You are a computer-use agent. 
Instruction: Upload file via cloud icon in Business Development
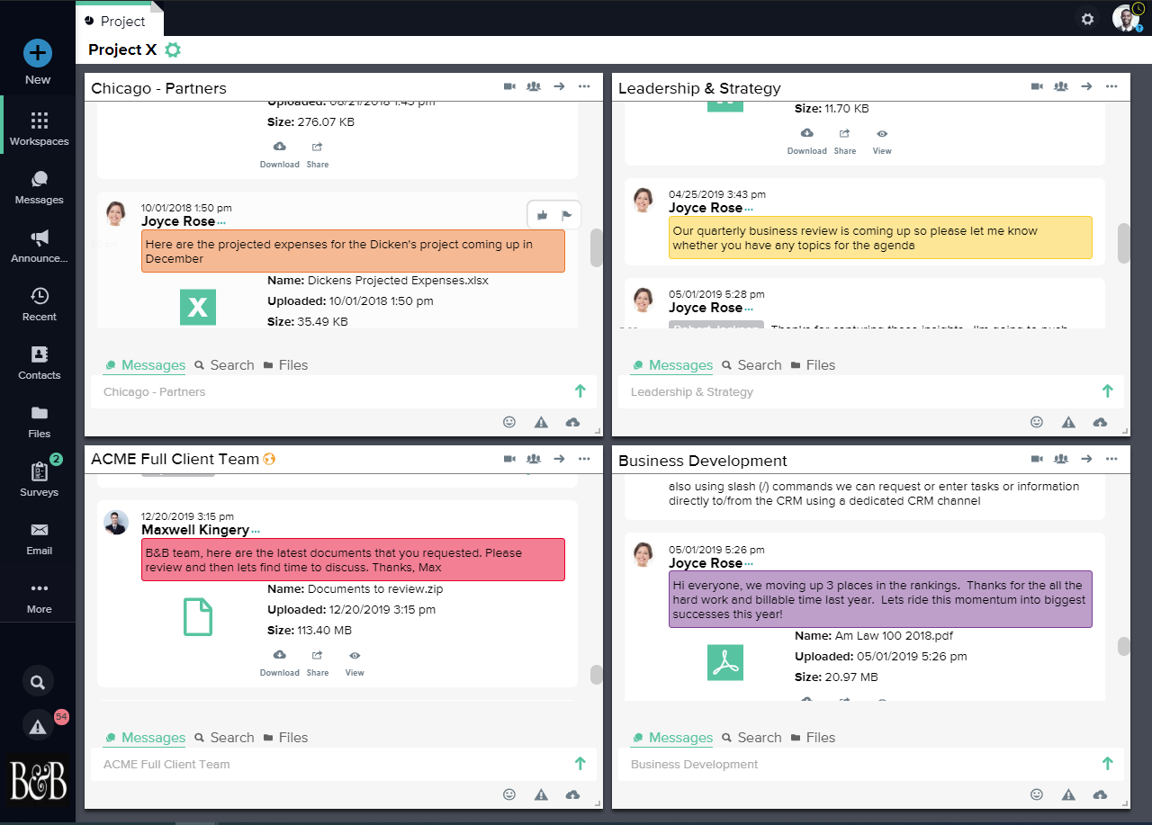(1100, 794)
